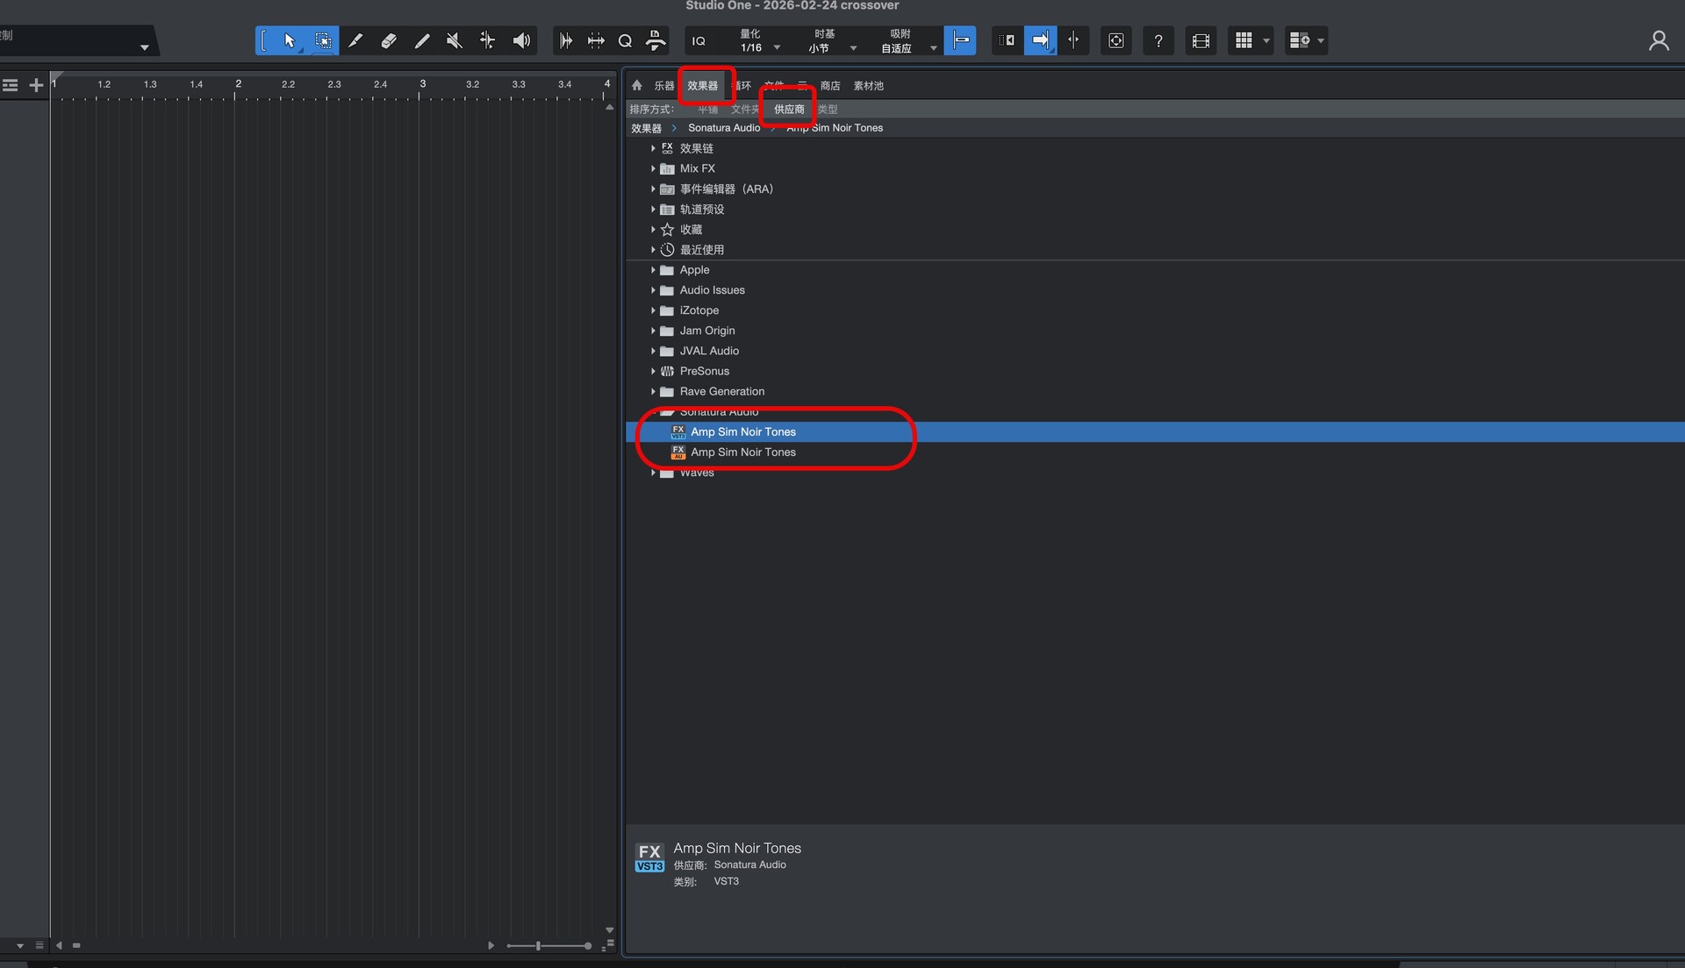Expand the PreSonus vendor folder
Viewport: 1685px width, 968px height.
(653, 371)
